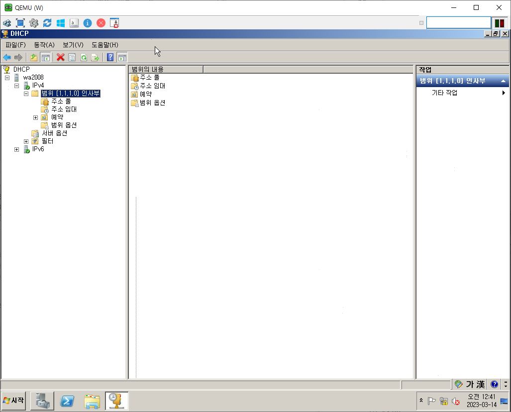Toggle the Show/Hide Console Tree icon
511x412 pixels.
click(x=45, y=58)
